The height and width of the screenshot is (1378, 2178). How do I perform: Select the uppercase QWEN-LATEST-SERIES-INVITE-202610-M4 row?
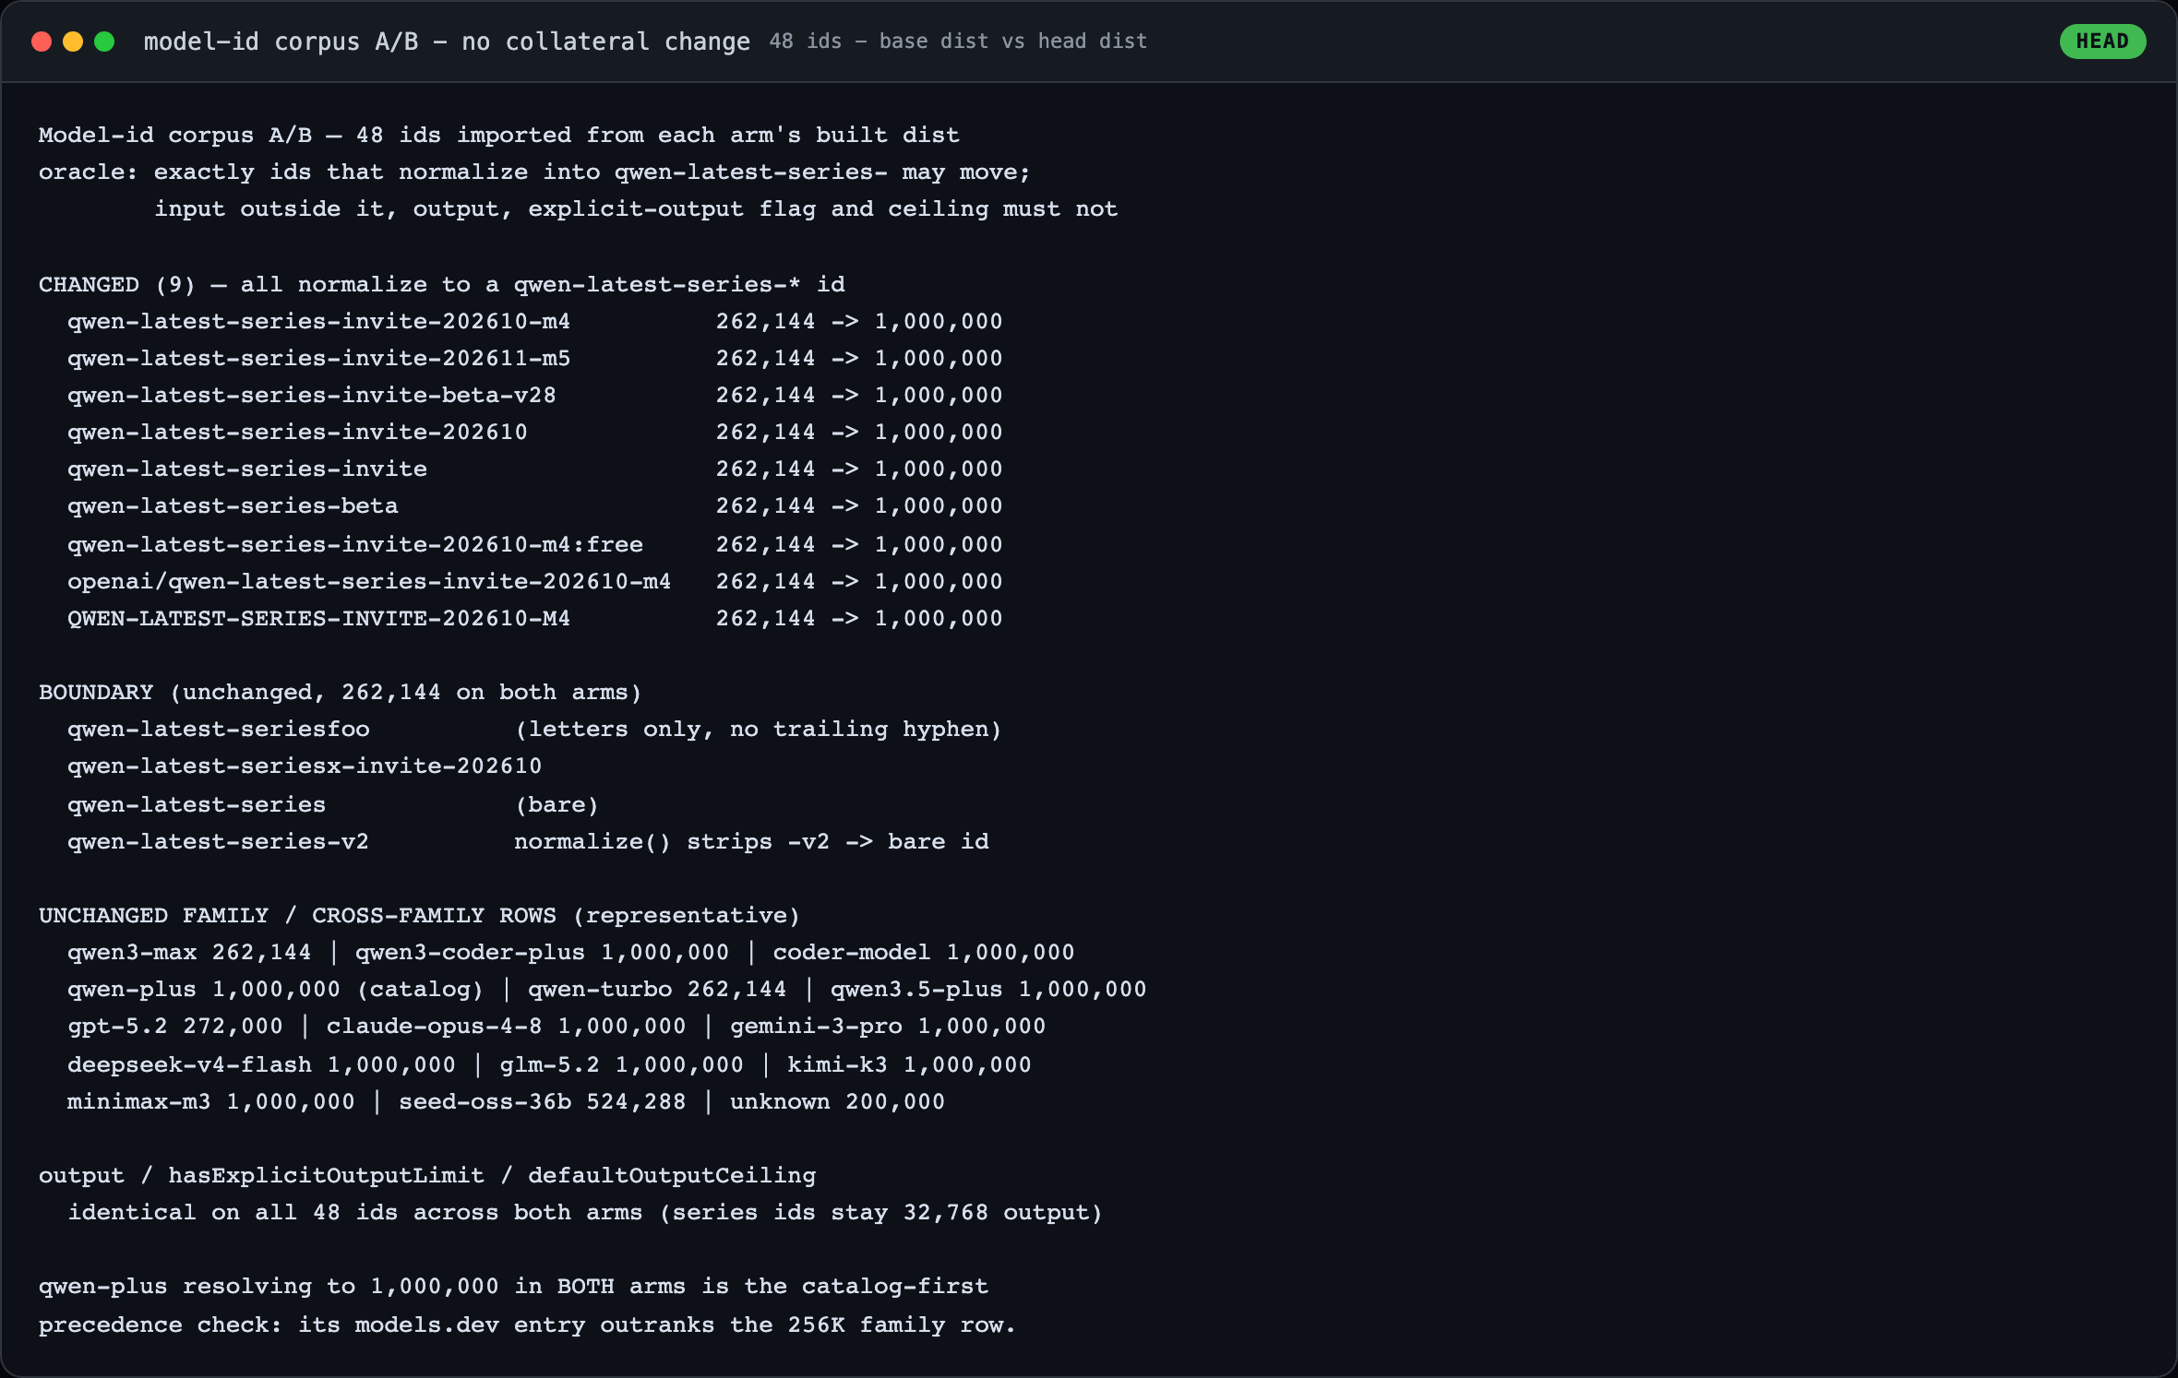(x=534, y=618)
